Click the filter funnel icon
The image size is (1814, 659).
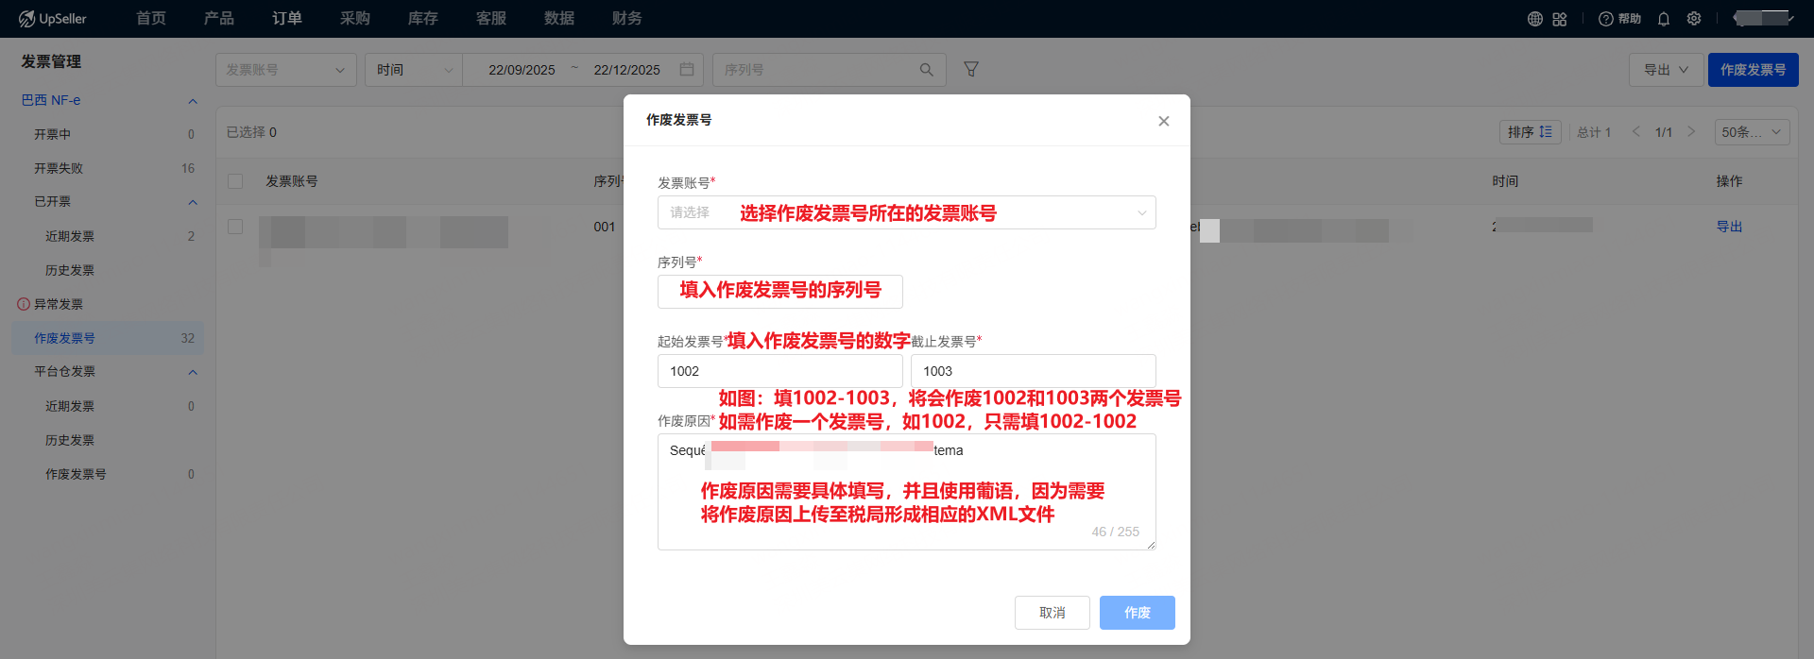pos(970,69)
